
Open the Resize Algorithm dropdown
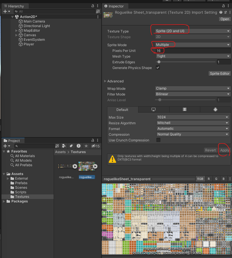[x=193, y=123]
